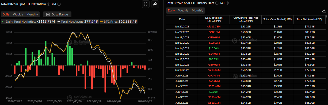Click the -$82.16M inflow value
The width and height of the screenshot is (328, 105).
pos(213,43)
